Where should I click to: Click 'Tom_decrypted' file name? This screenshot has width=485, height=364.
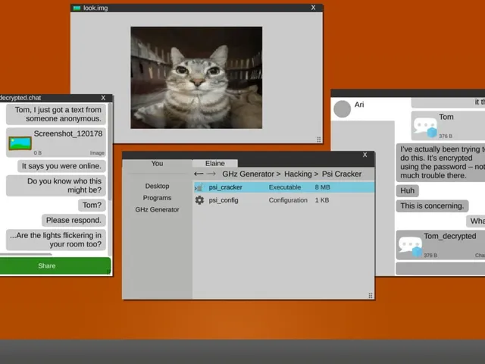[x=450, y=236]
